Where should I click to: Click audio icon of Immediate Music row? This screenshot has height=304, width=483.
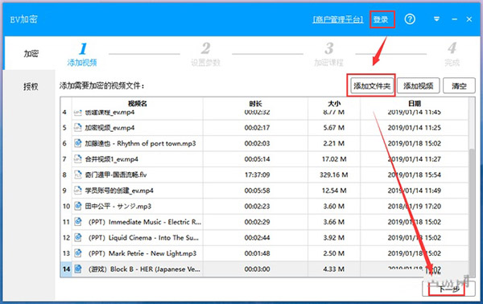coord(78,221)
